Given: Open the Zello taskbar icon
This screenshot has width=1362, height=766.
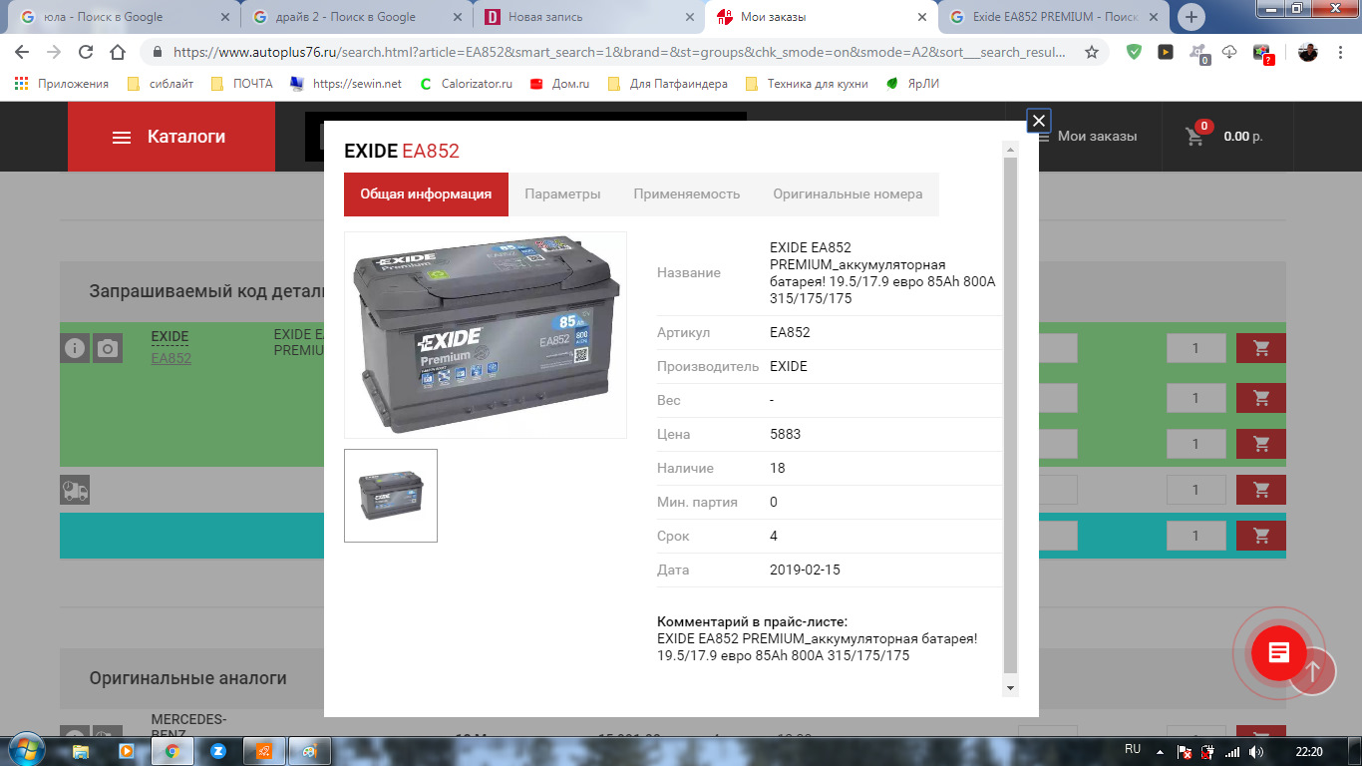Looking at the screenshot, I should [x=218, y=751].
